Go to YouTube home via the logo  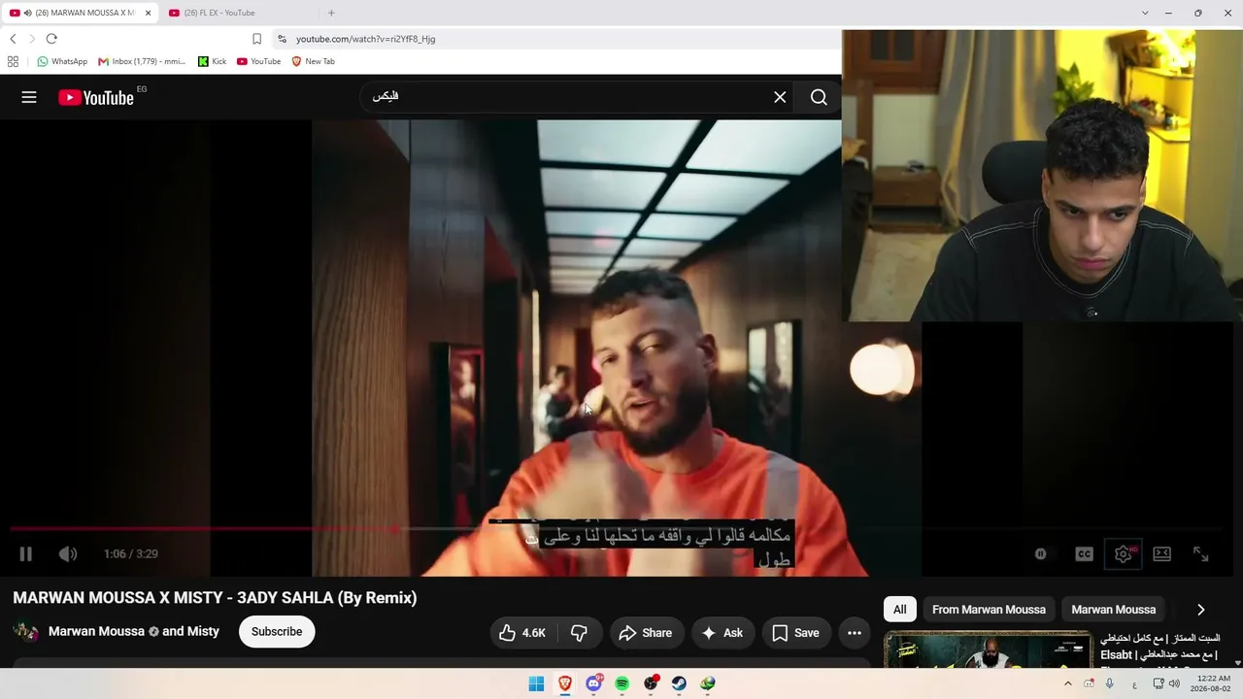click(x=96, y=97)
